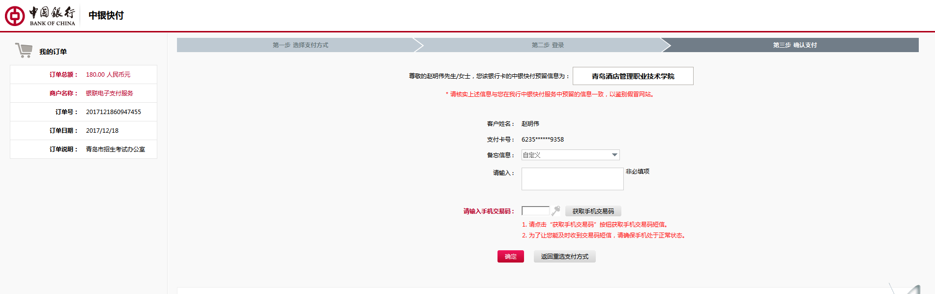The width and height of the screenshot is (935, 294).
Task: Click the 请输入手机交易码 label
Action: point(489,211)
